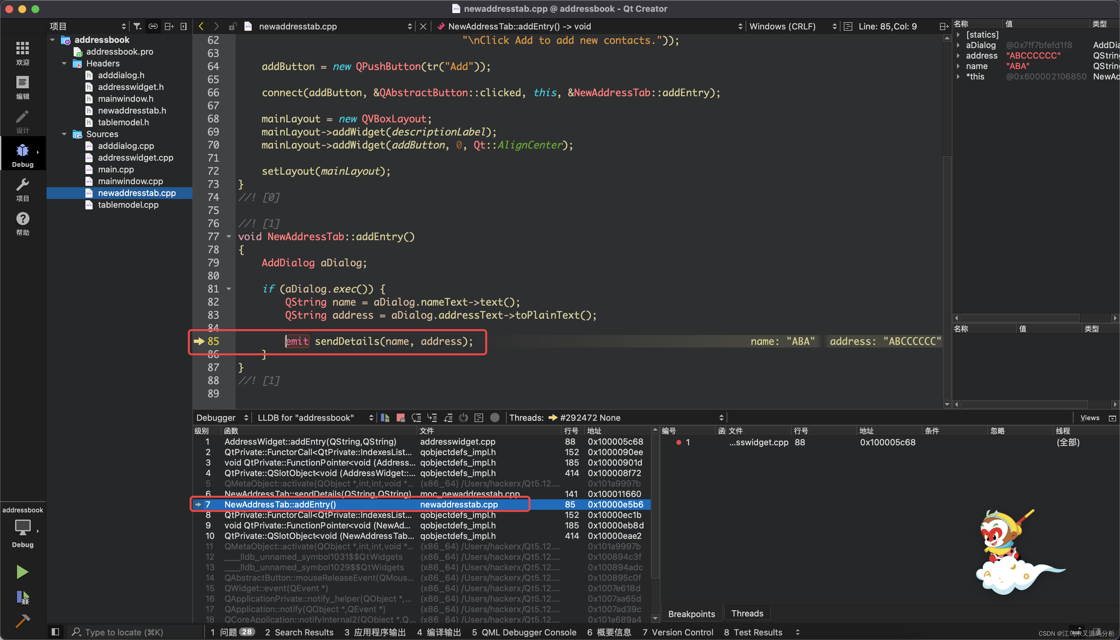This screenshot has width=1120, height=640.
Task: Click the Step Over debugger icon
Action: tap(416, 418)
